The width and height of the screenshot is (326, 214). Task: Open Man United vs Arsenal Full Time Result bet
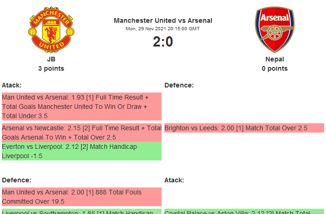81,107
